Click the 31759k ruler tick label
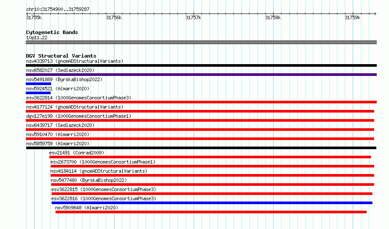Viewport: 389px width, 229px height. 352,17
